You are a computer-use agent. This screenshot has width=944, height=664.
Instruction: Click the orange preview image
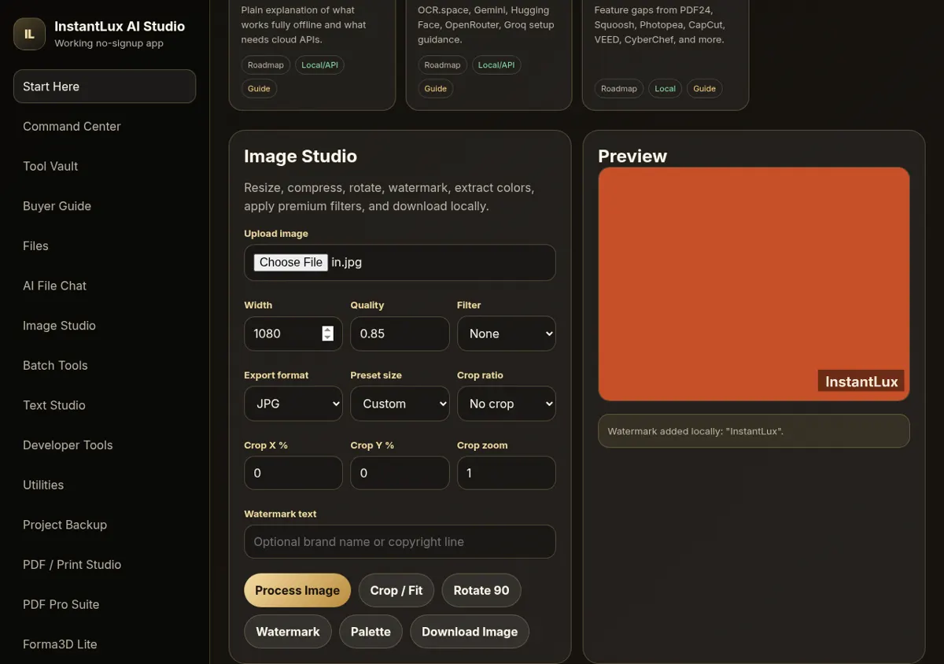[754, 284]
